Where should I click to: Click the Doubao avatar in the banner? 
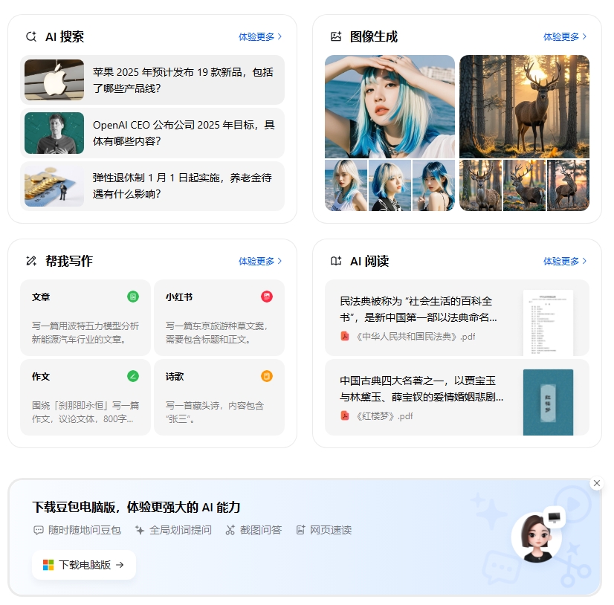[x=537, y=537]
